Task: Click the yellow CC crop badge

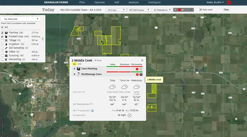Action: (74, 64)
